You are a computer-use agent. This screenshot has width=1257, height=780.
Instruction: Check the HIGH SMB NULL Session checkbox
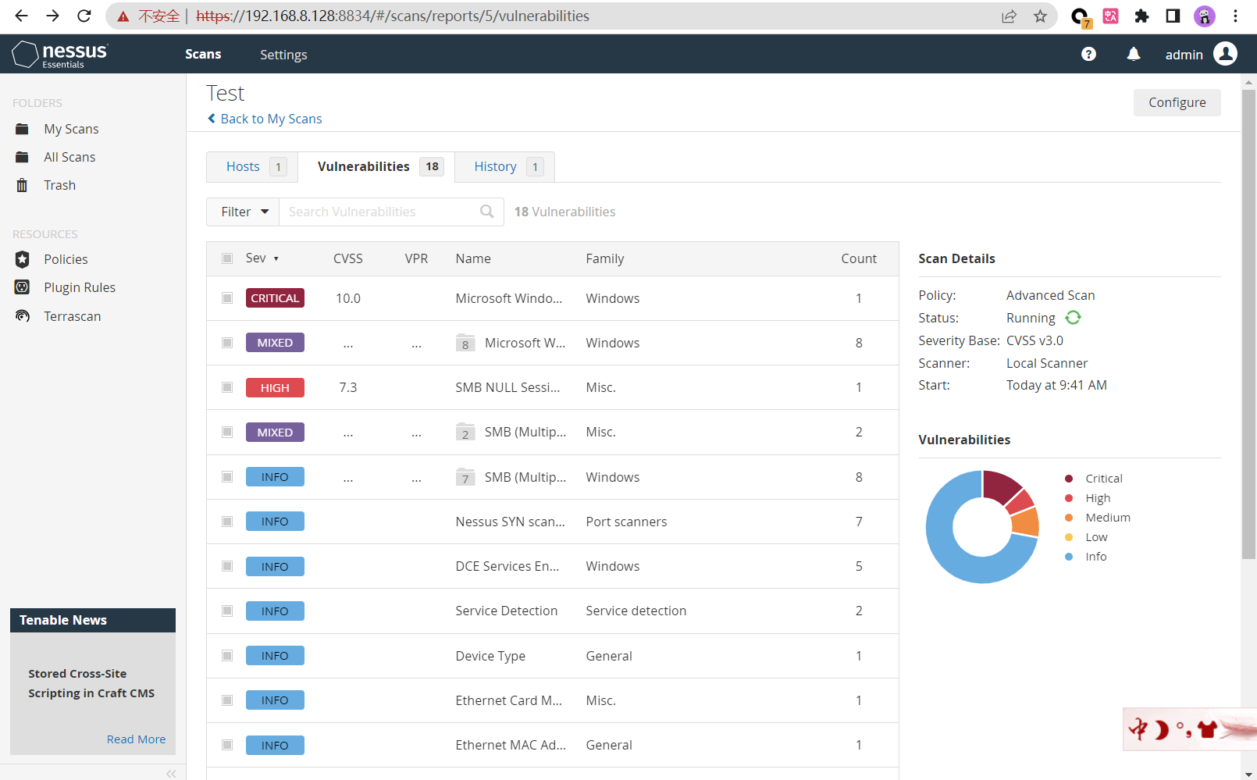(227, 387)
